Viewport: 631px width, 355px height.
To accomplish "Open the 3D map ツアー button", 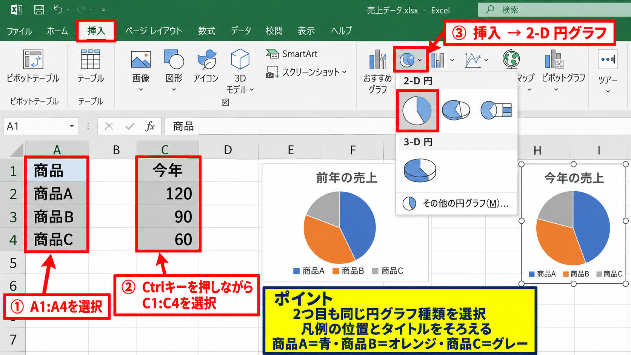I will [608, 72].
